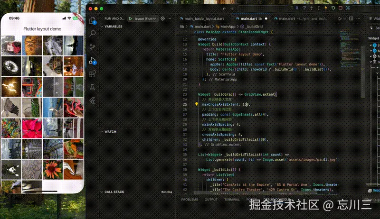Open the Explorer view in activity bar
The width and height of the screenshot is (380, 219).
click(x=92, y=20)
